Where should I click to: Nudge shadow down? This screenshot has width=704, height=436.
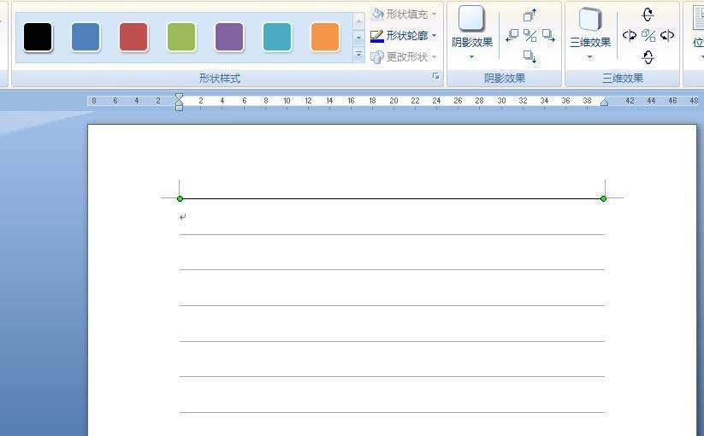pos(529,56)
